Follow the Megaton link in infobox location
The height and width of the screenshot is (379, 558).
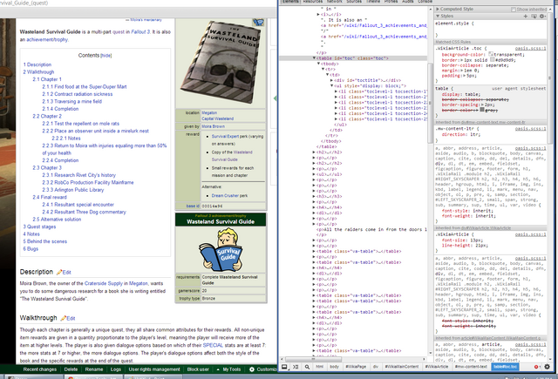(x=209, y=112)
